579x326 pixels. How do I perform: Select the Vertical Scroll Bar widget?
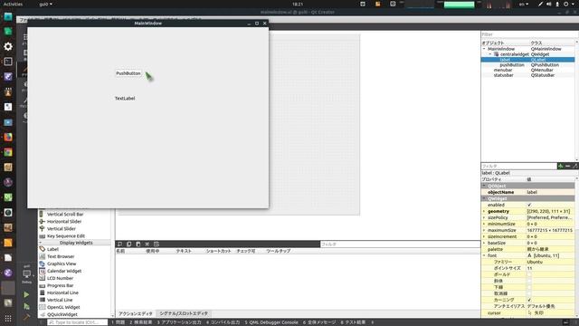click(x=62, y=215)
